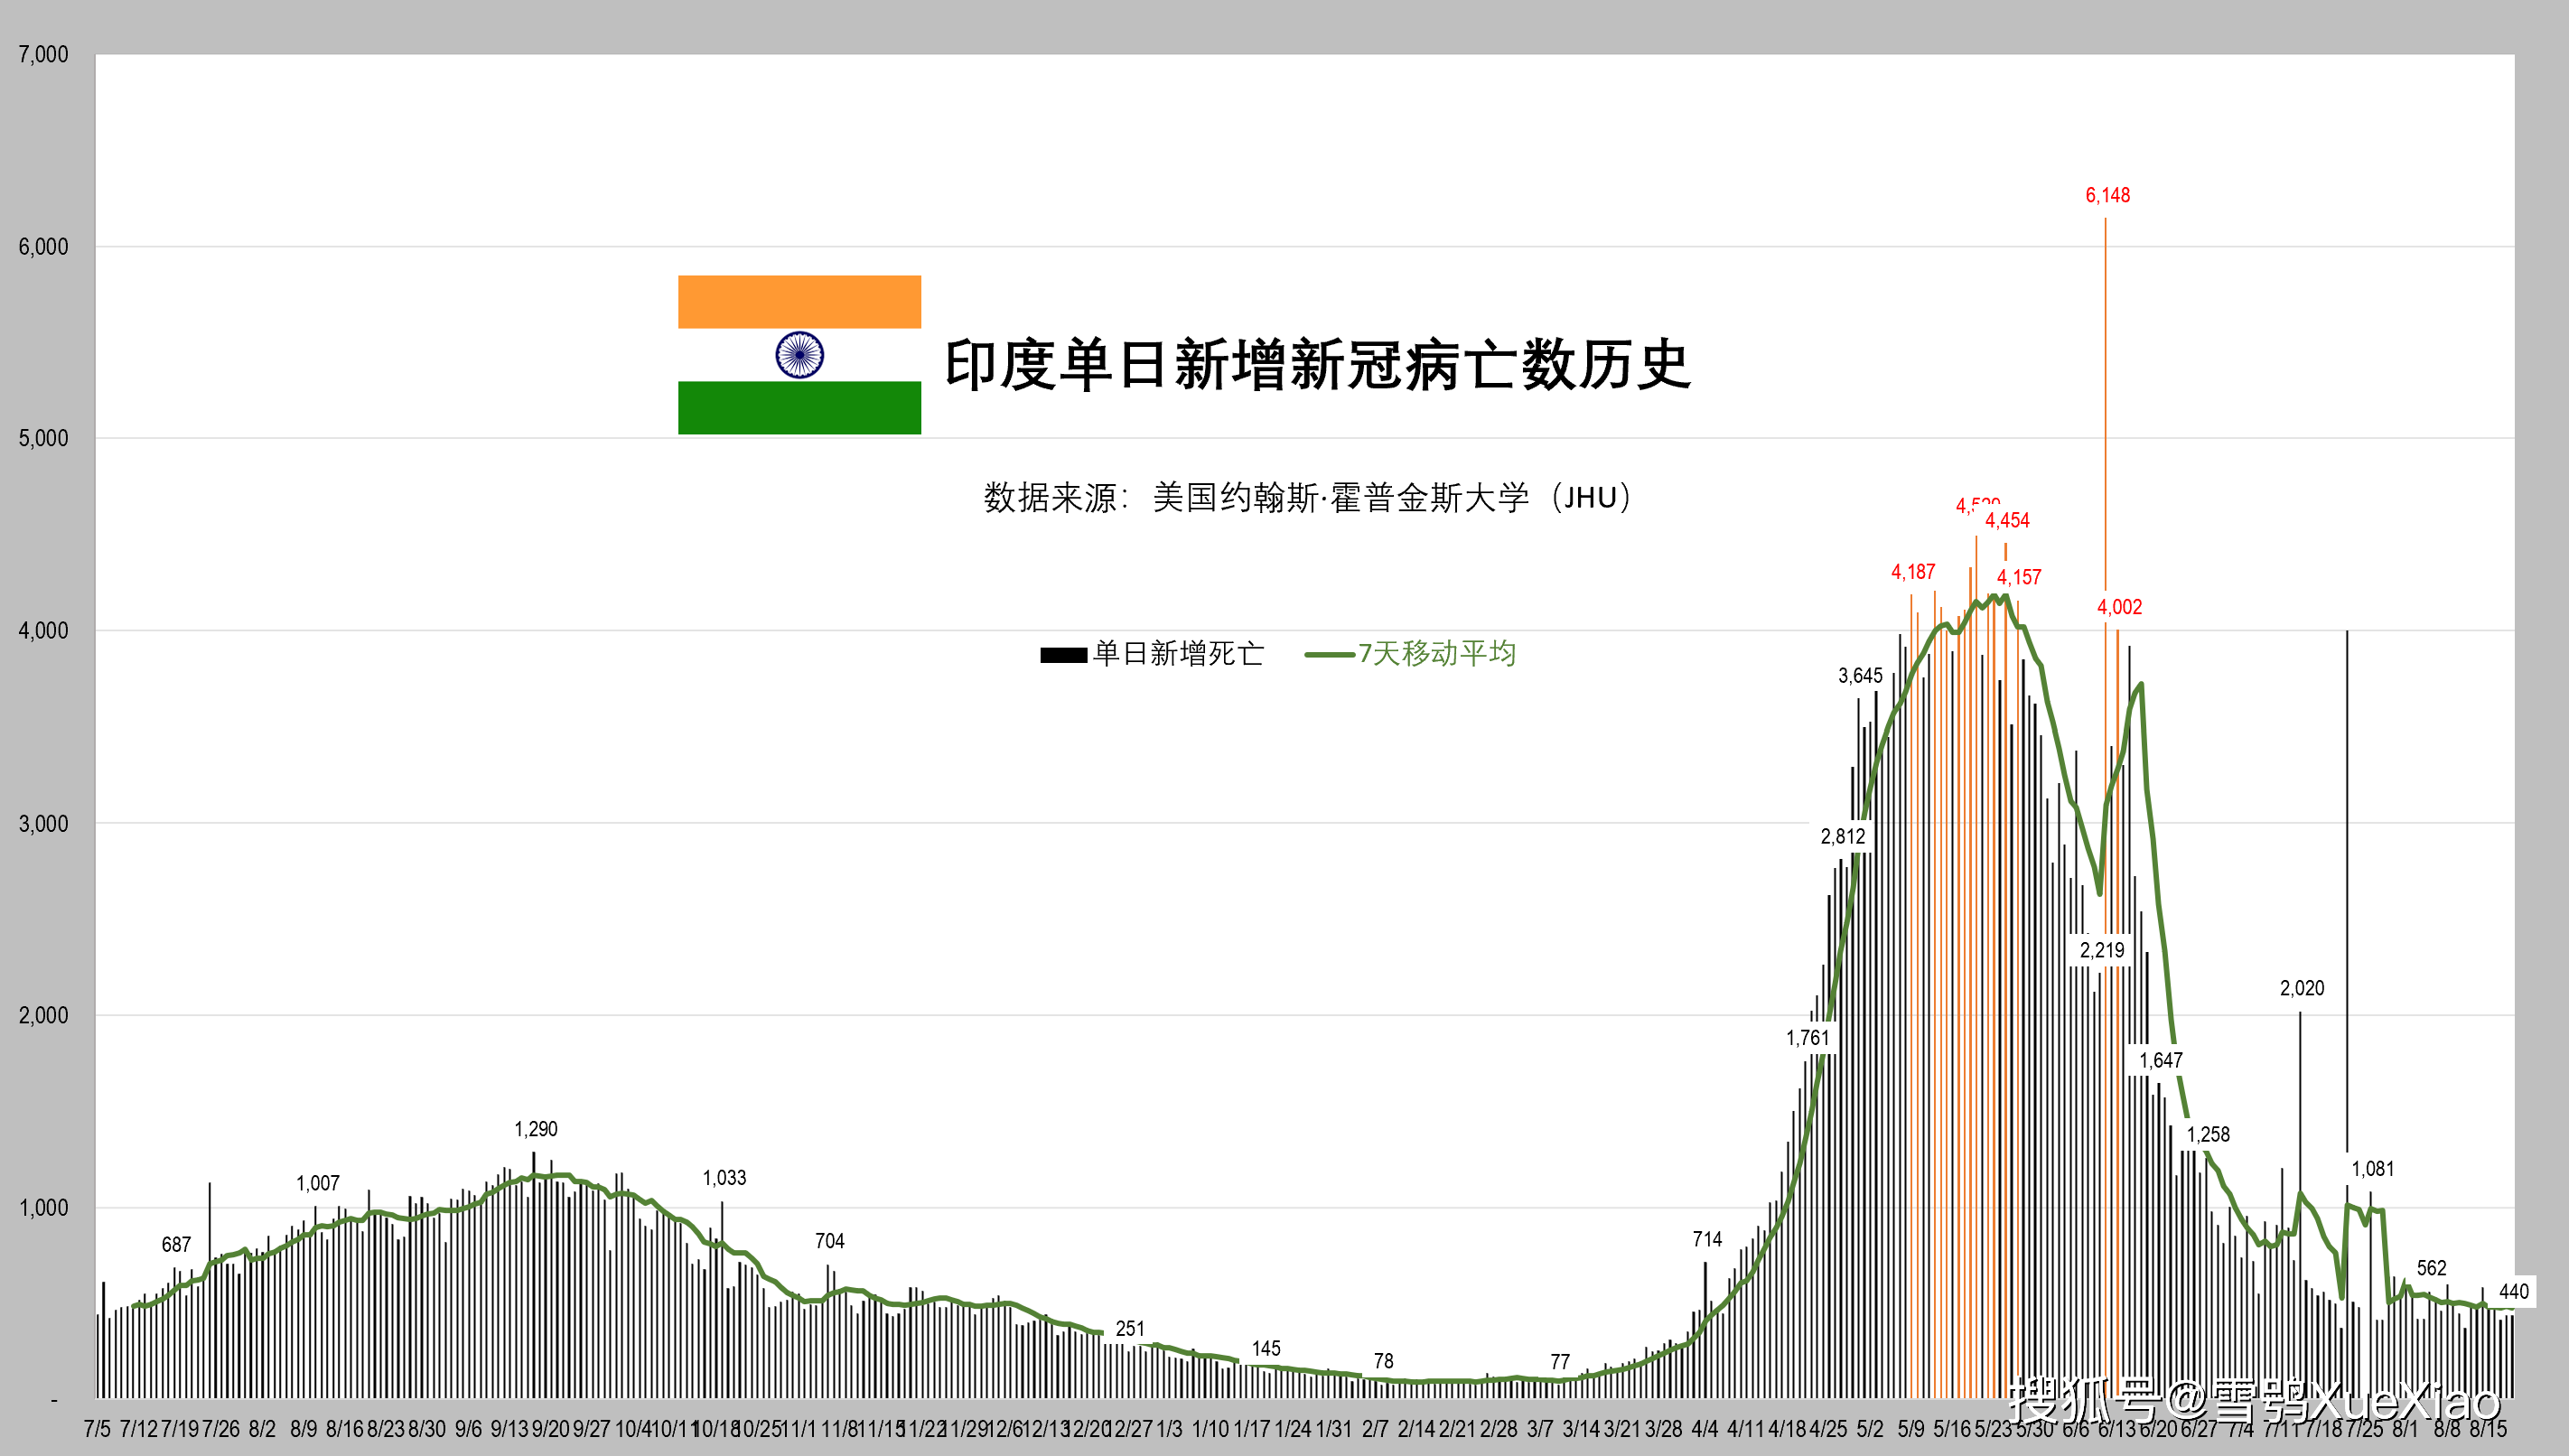Click the data label 714

tap(1707, 1240)
